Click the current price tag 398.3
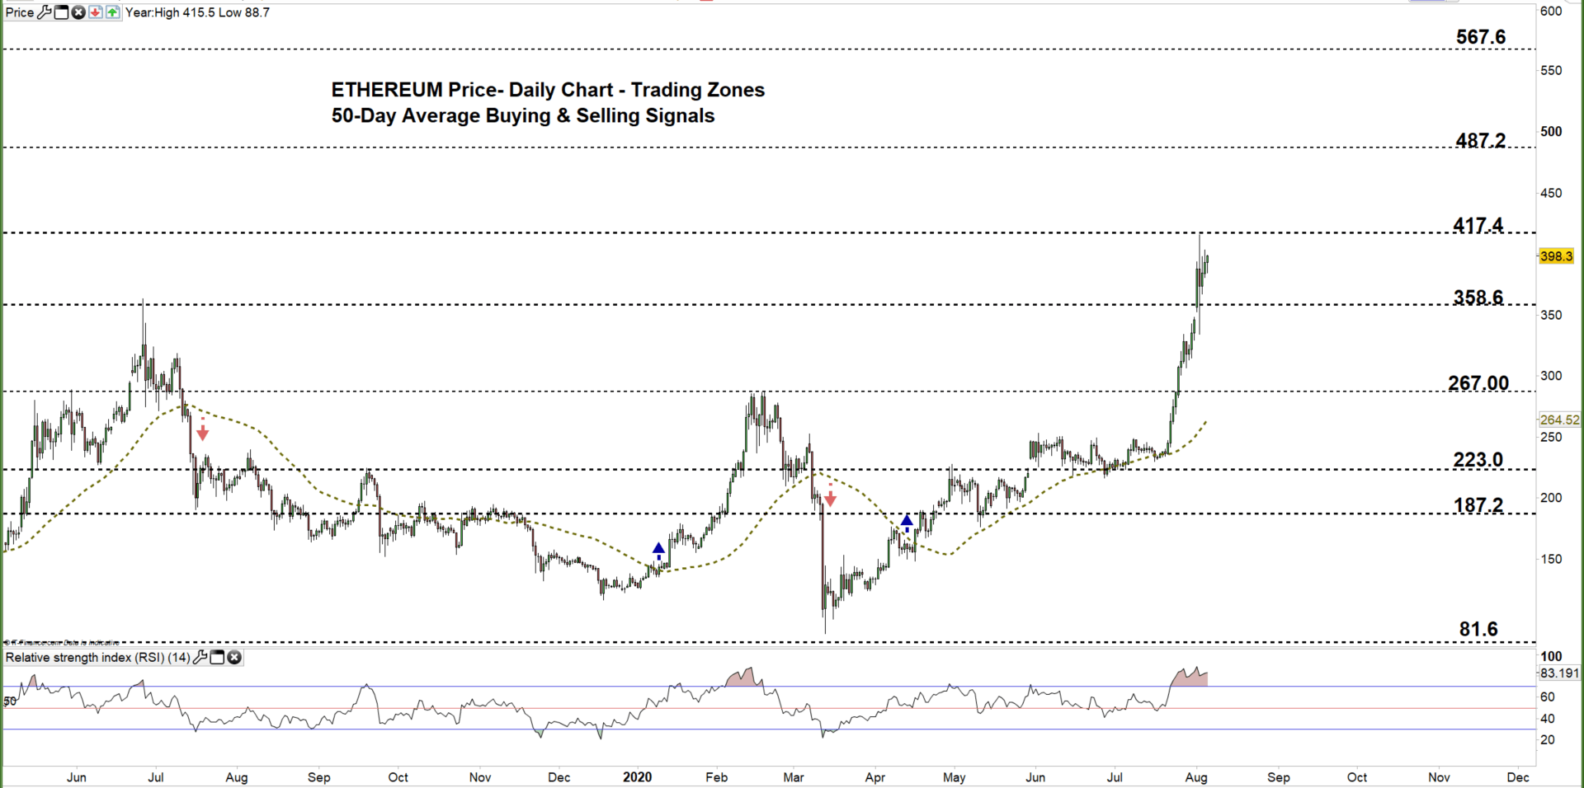This screenshot has height=788, width=1584. pos(1557,256)
